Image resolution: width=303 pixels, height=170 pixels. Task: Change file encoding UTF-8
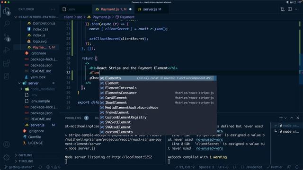click(x=223, y=167)
